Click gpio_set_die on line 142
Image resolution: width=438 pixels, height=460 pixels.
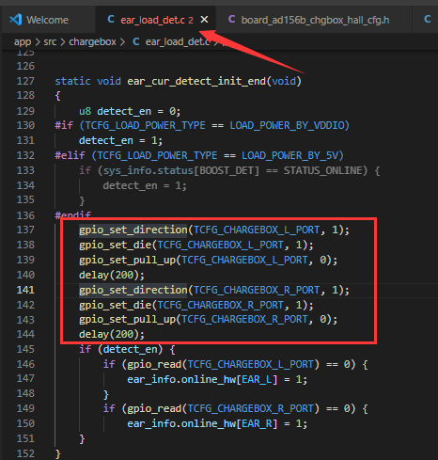116,305
